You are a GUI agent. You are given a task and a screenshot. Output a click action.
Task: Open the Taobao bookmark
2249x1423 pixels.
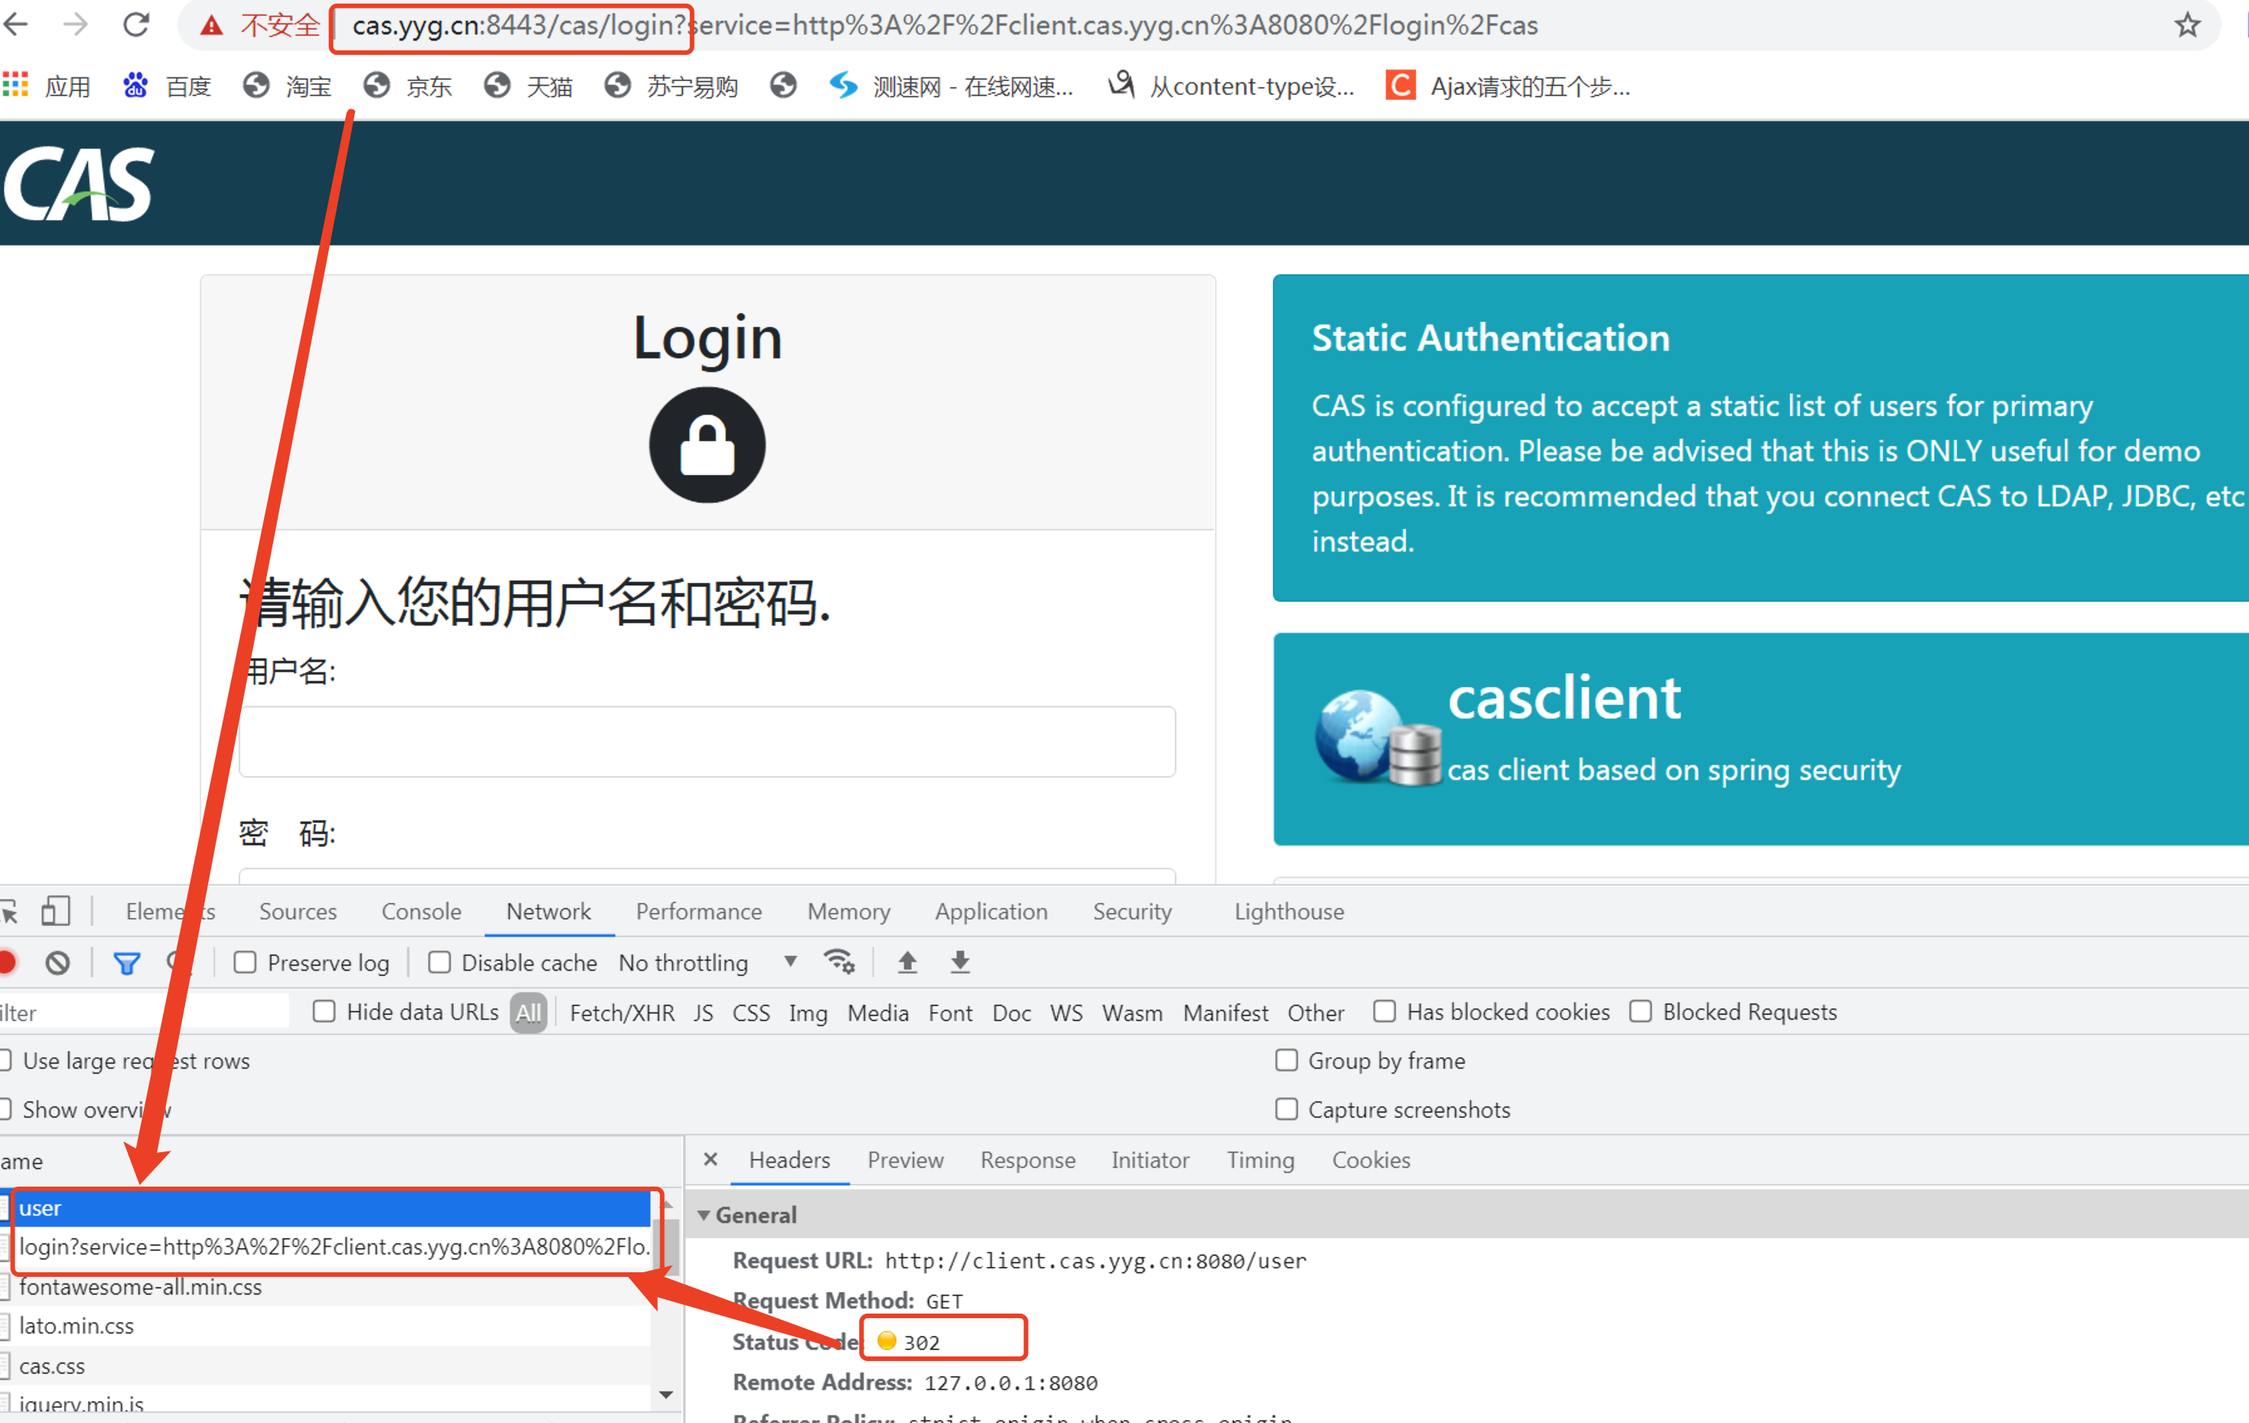[287, 86]
